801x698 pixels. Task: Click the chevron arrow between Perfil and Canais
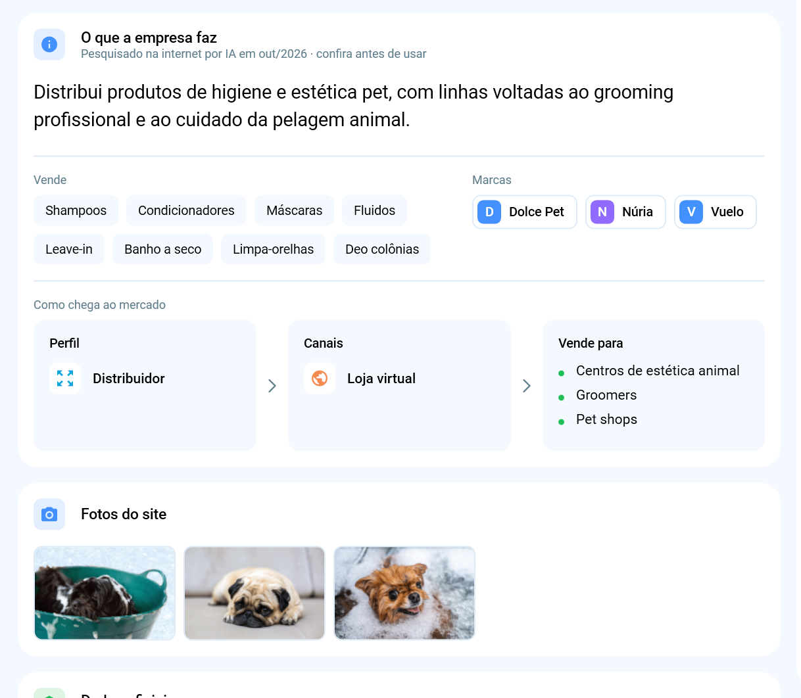click(x=272, y=386)
